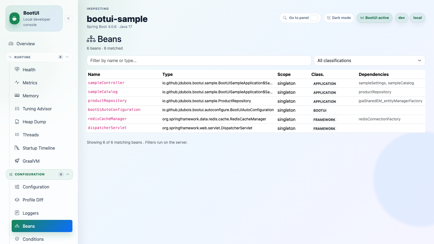434x244 pixels.
Task: Collapse the sidebar with the double-chevron button
Action: (x=69, y=18)
